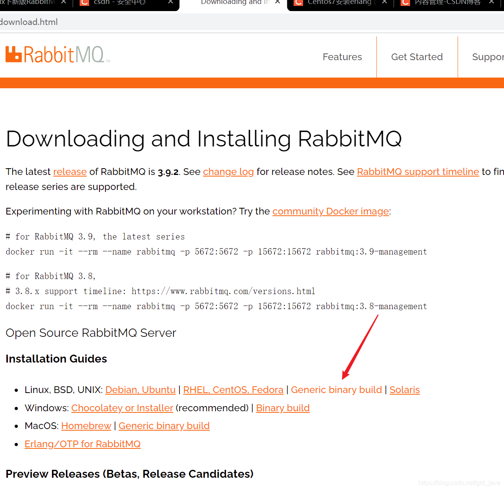This screenshot has height=490, width=504.
Task: Open the Homebrew installation guide
Action: [86, 426]
